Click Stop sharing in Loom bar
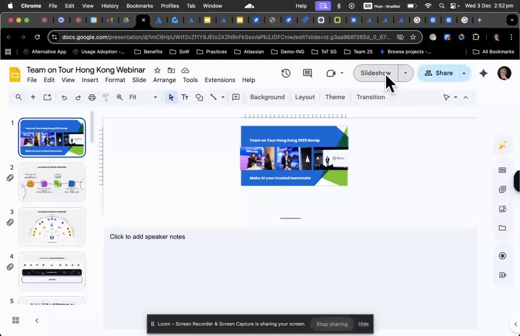 click(x=332, y=324)
